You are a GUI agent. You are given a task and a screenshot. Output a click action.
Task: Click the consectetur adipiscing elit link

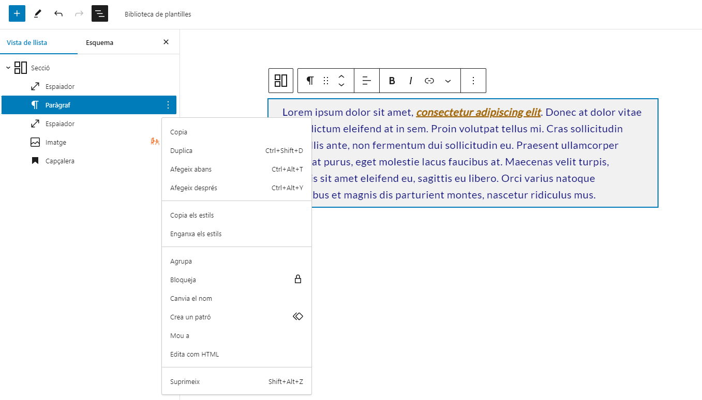point(478,112)
